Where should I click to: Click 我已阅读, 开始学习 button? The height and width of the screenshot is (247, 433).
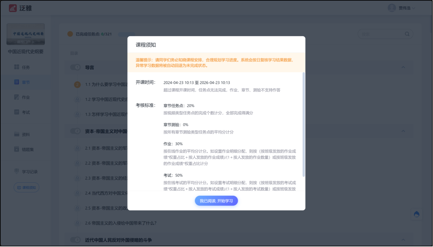(216, 201)
